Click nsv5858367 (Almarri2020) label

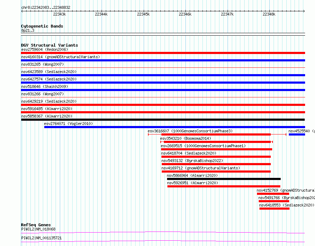coord(47,116)
